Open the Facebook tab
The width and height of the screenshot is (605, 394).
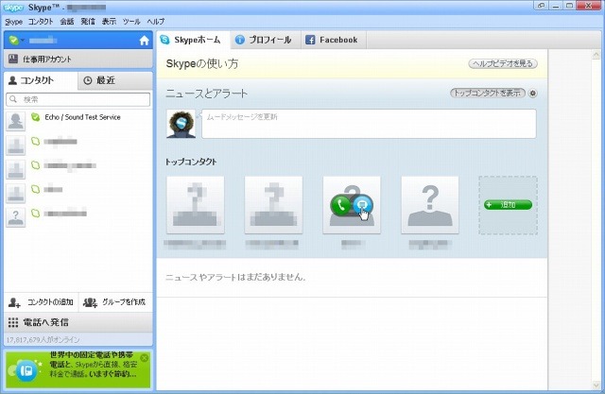[x=334, y=40]
